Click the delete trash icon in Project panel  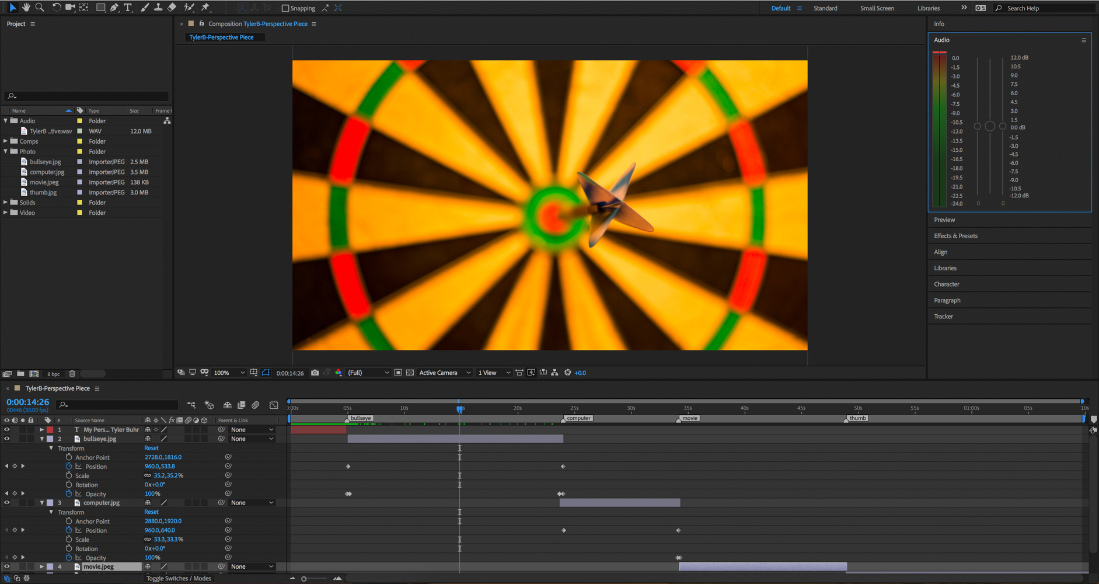72,374
